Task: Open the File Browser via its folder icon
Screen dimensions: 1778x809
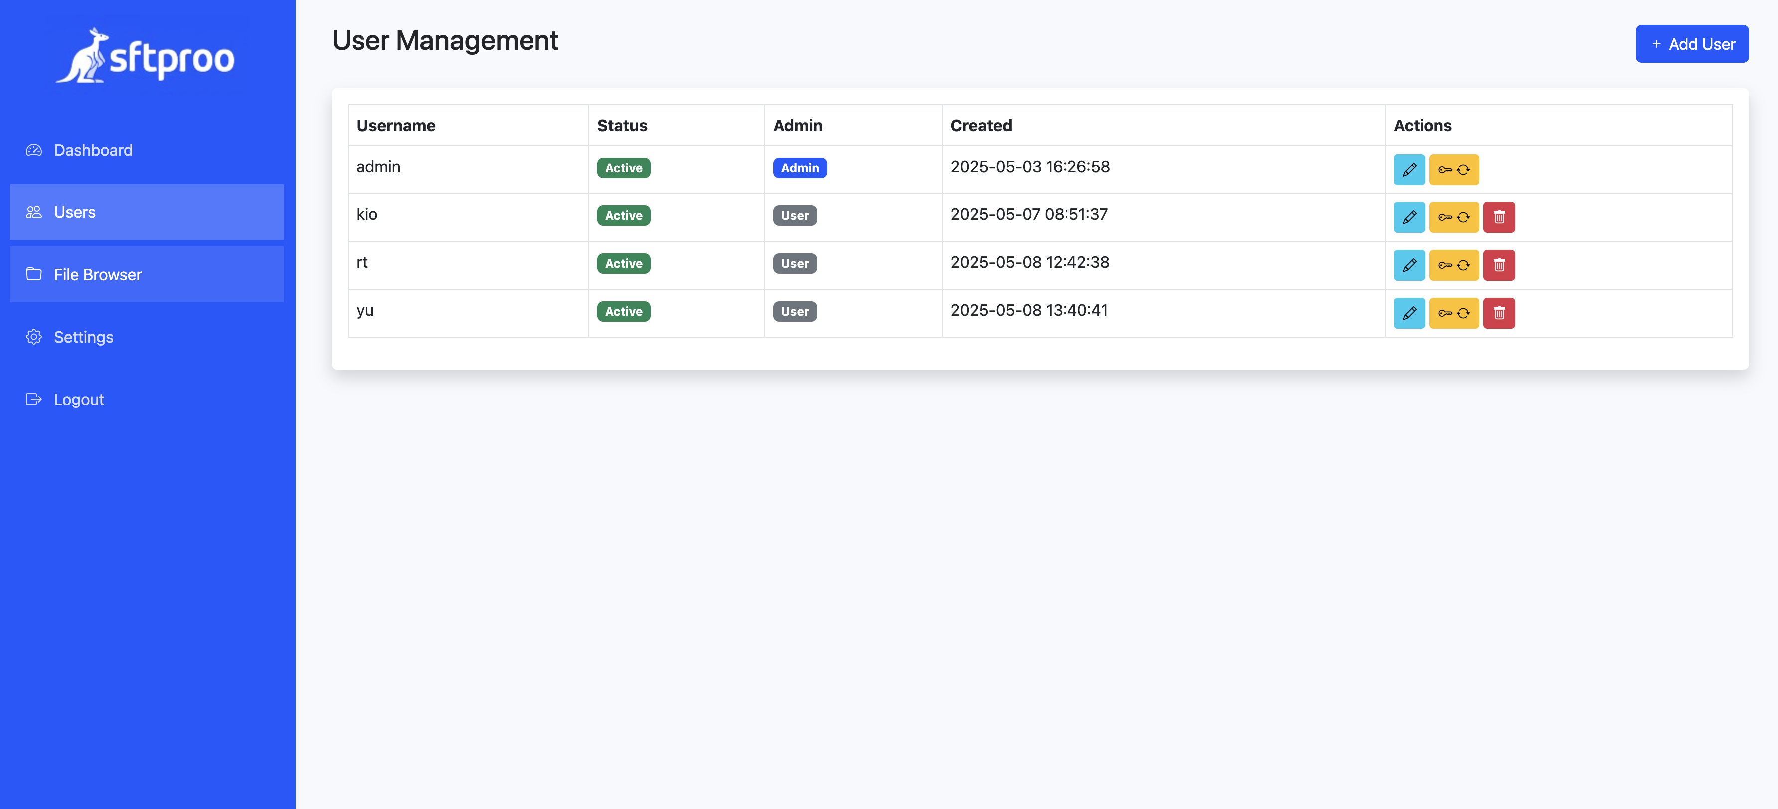Action: pos(34,274)
